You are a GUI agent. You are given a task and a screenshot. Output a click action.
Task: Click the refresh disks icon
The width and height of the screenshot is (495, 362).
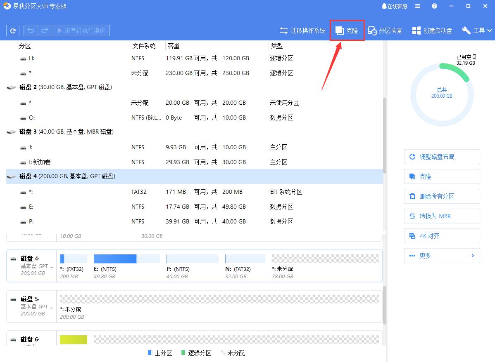(x=12, y=30)
